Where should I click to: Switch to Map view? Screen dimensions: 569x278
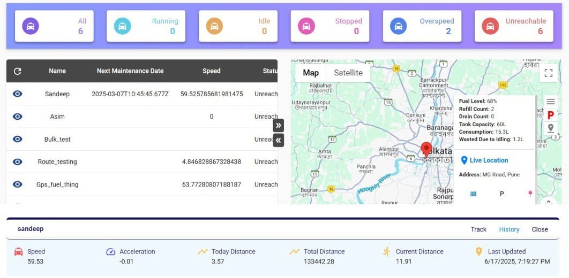click(311, 73)
